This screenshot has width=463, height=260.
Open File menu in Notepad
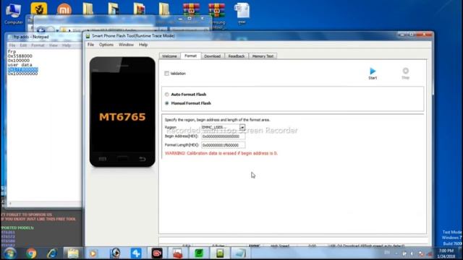point(12,45)
